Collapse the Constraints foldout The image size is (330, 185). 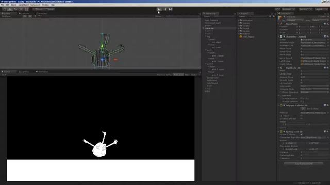pyautogui.click(x=278, y=96)
